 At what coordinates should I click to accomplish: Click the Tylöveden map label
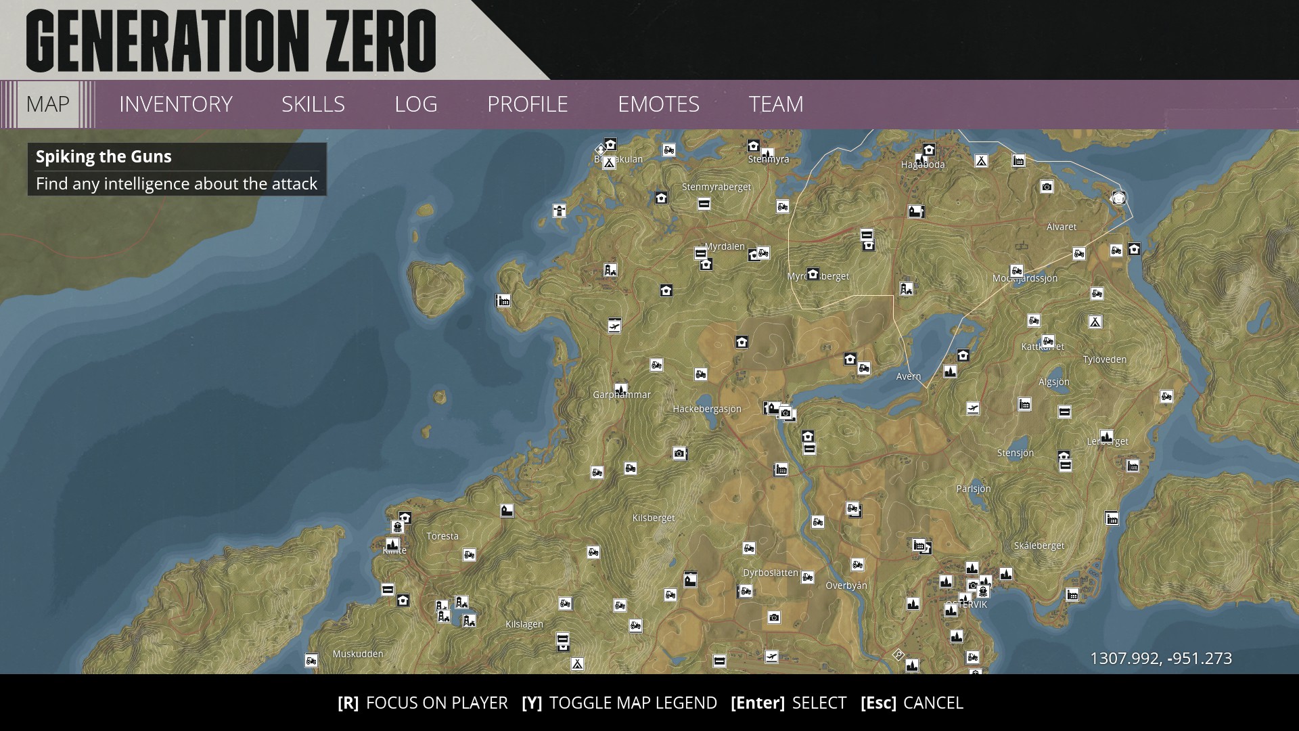pos(1105,359)
